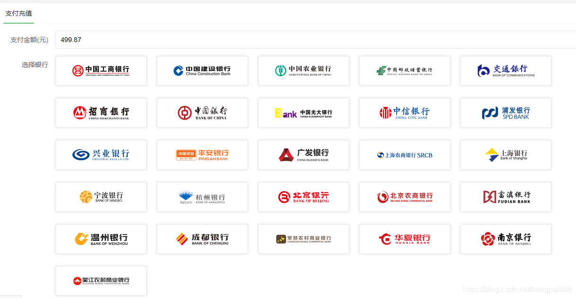Pick Ping An Bank logo
576x298 pixels.
click(x=202, y=155)
